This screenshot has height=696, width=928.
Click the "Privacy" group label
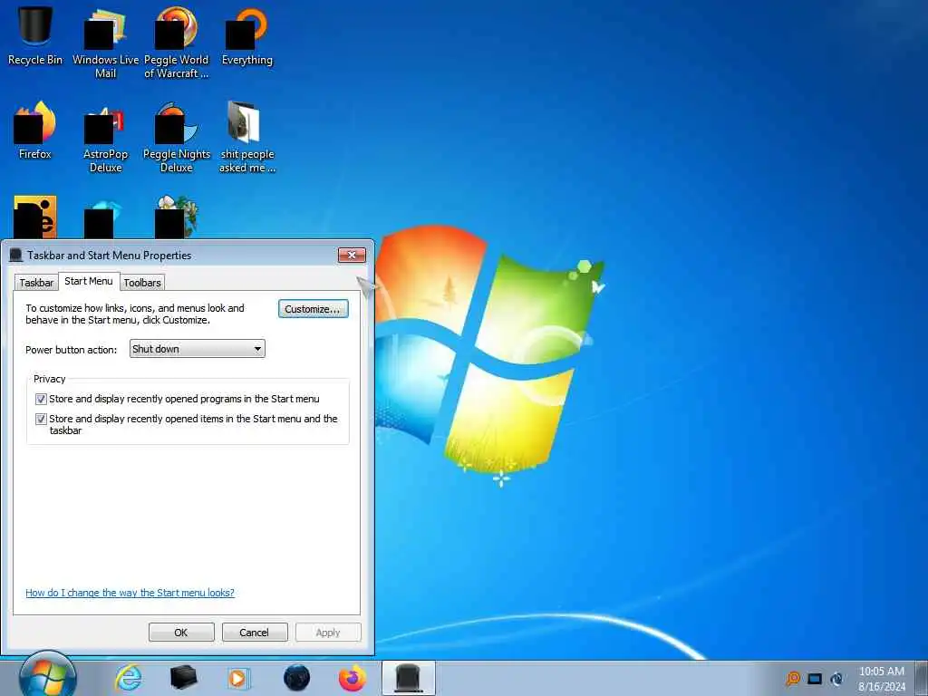click(49, 379)
